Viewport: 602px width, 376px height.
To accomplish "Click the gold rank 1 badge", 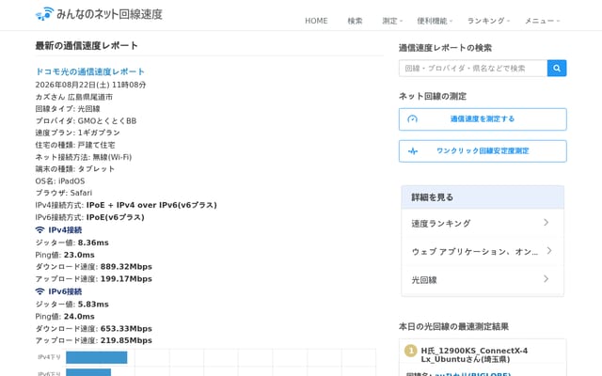I will 411,351.
